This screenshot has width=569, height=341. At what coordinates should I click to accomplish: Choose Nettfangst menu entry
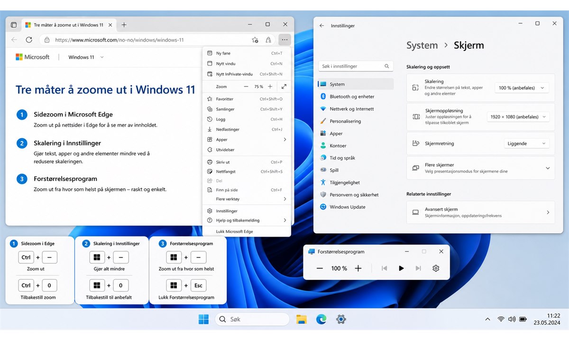coord(247,171)
